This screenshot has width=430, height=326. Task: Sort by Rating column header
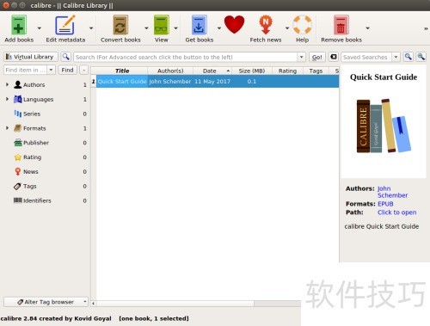point(287,71)
